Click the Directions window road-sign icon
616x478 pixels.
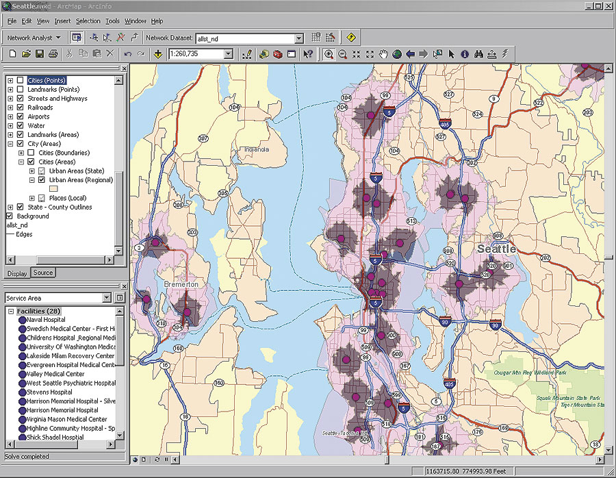[x=352, y=38]
